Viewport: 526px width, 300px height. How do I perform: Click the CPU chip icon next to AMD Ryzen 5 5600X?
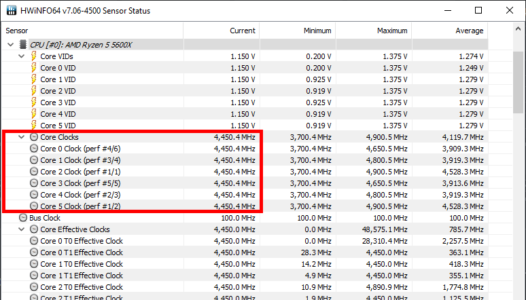[x=23, y=45]
